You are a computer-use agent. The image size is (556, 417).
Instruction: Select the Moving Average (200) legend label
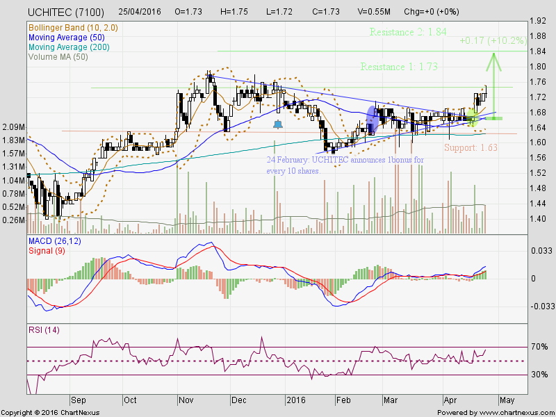point(69,47)
